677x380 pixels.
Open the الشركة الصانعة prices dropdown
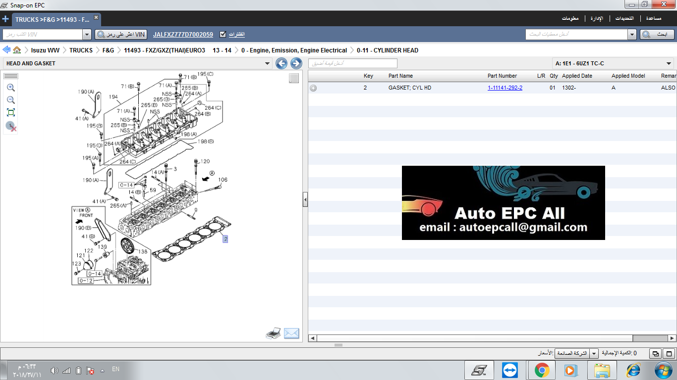[x=594, y=354]
